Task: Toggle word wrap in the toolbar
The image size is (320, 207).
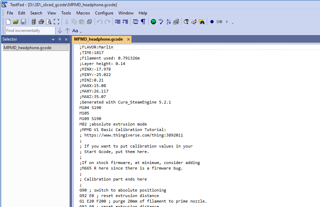Action: pyautogui.click(x=136, y=22)
